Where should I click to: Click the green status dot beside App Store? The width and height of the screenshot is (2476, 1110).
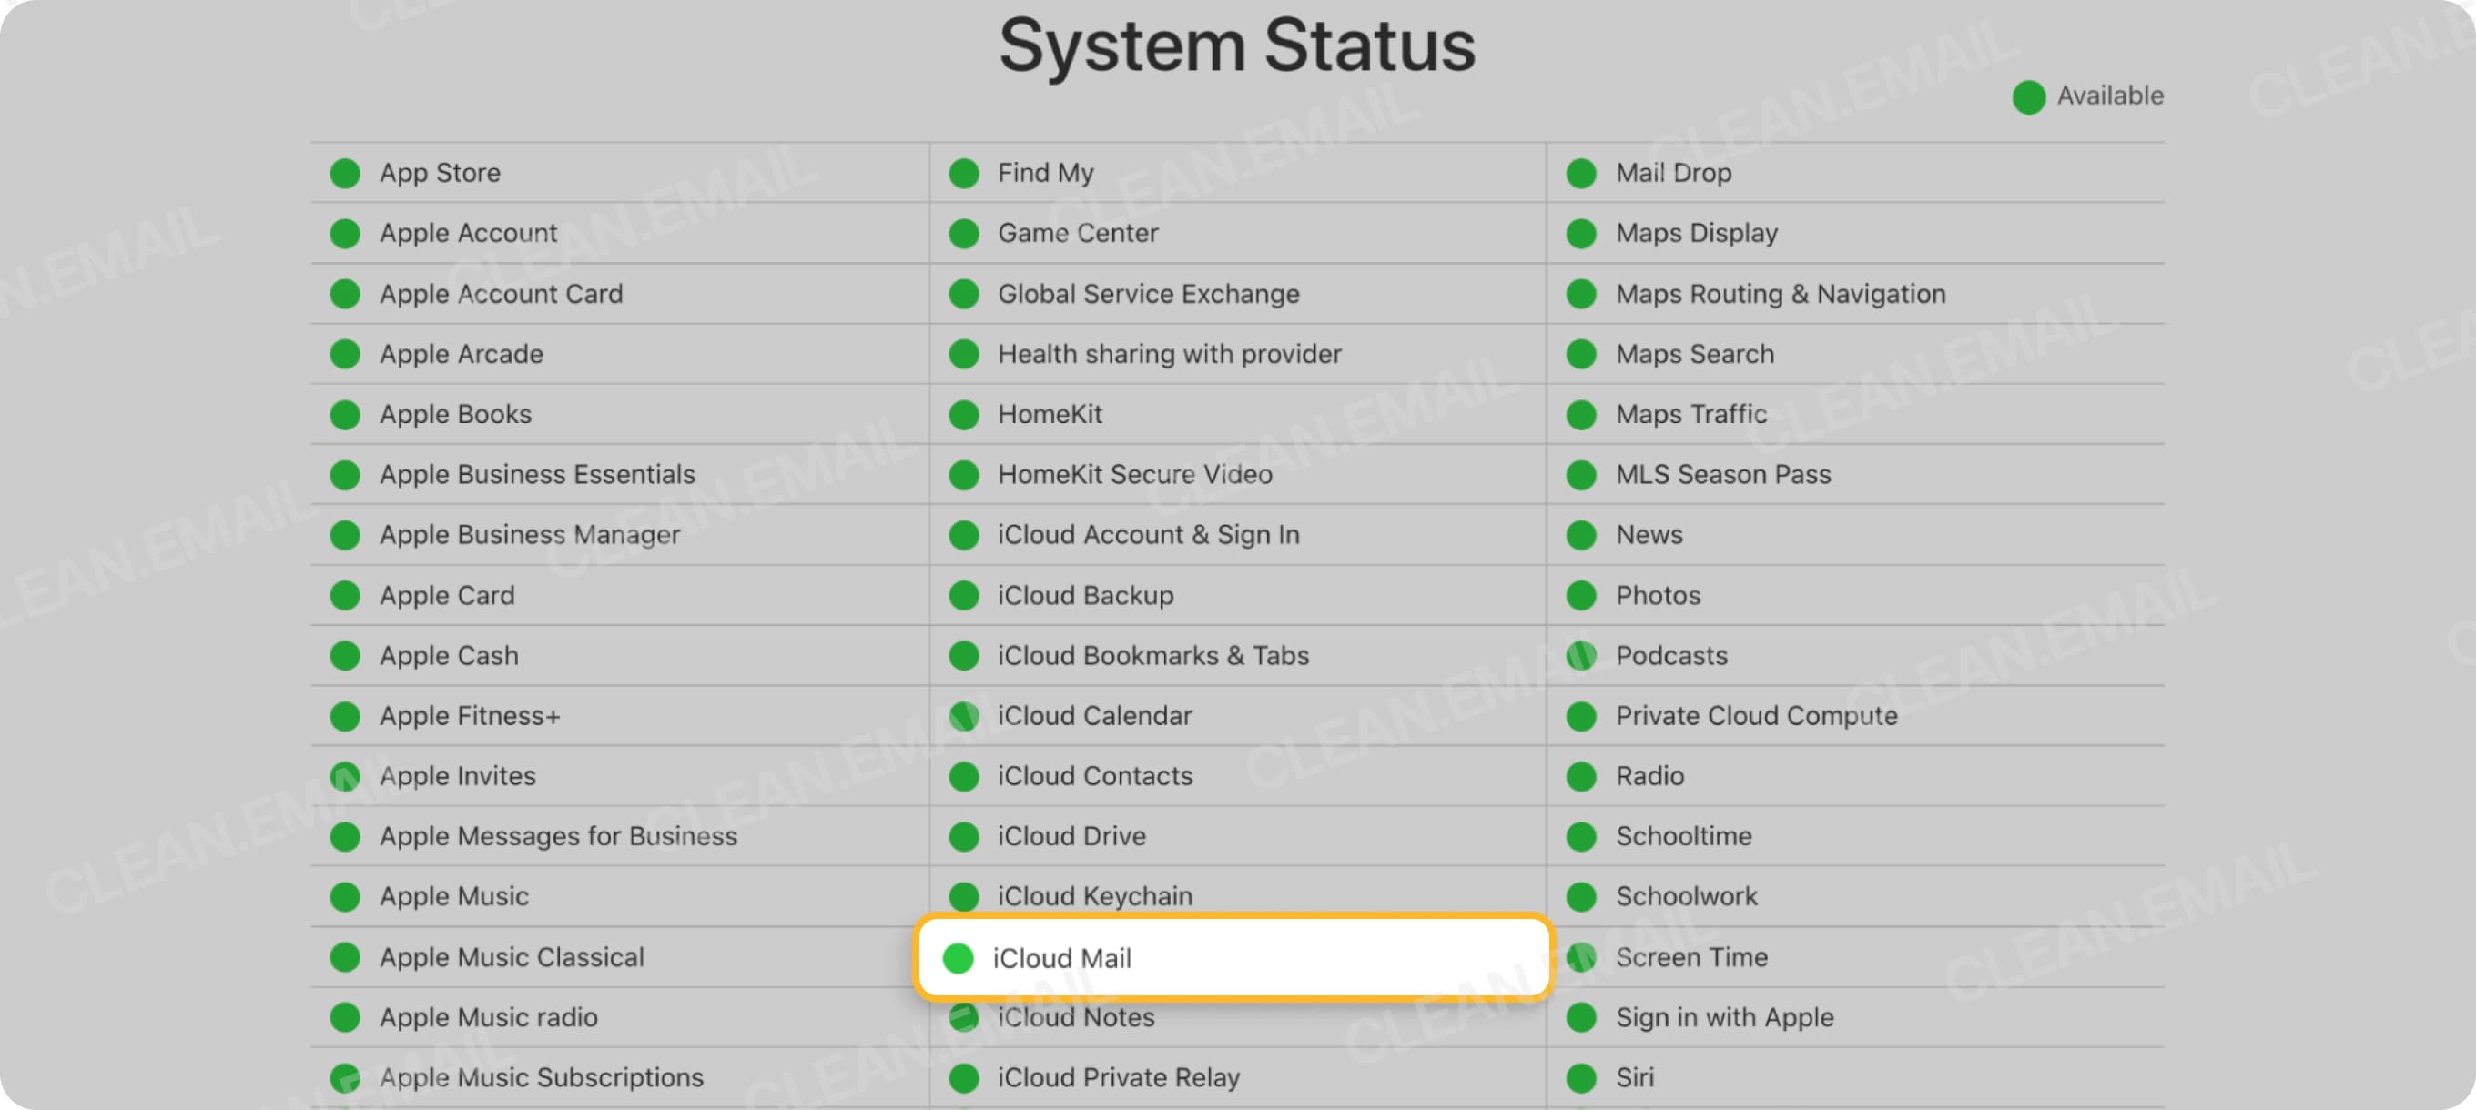[344, 172]
